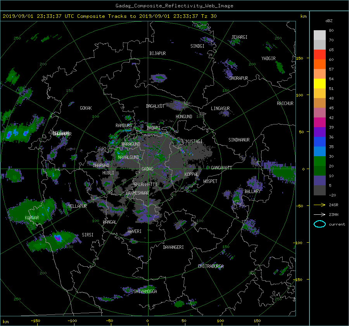This screenshot has width=349, height=326.
Task: Click the BIJAPUR city label
Action: (157, 53)
